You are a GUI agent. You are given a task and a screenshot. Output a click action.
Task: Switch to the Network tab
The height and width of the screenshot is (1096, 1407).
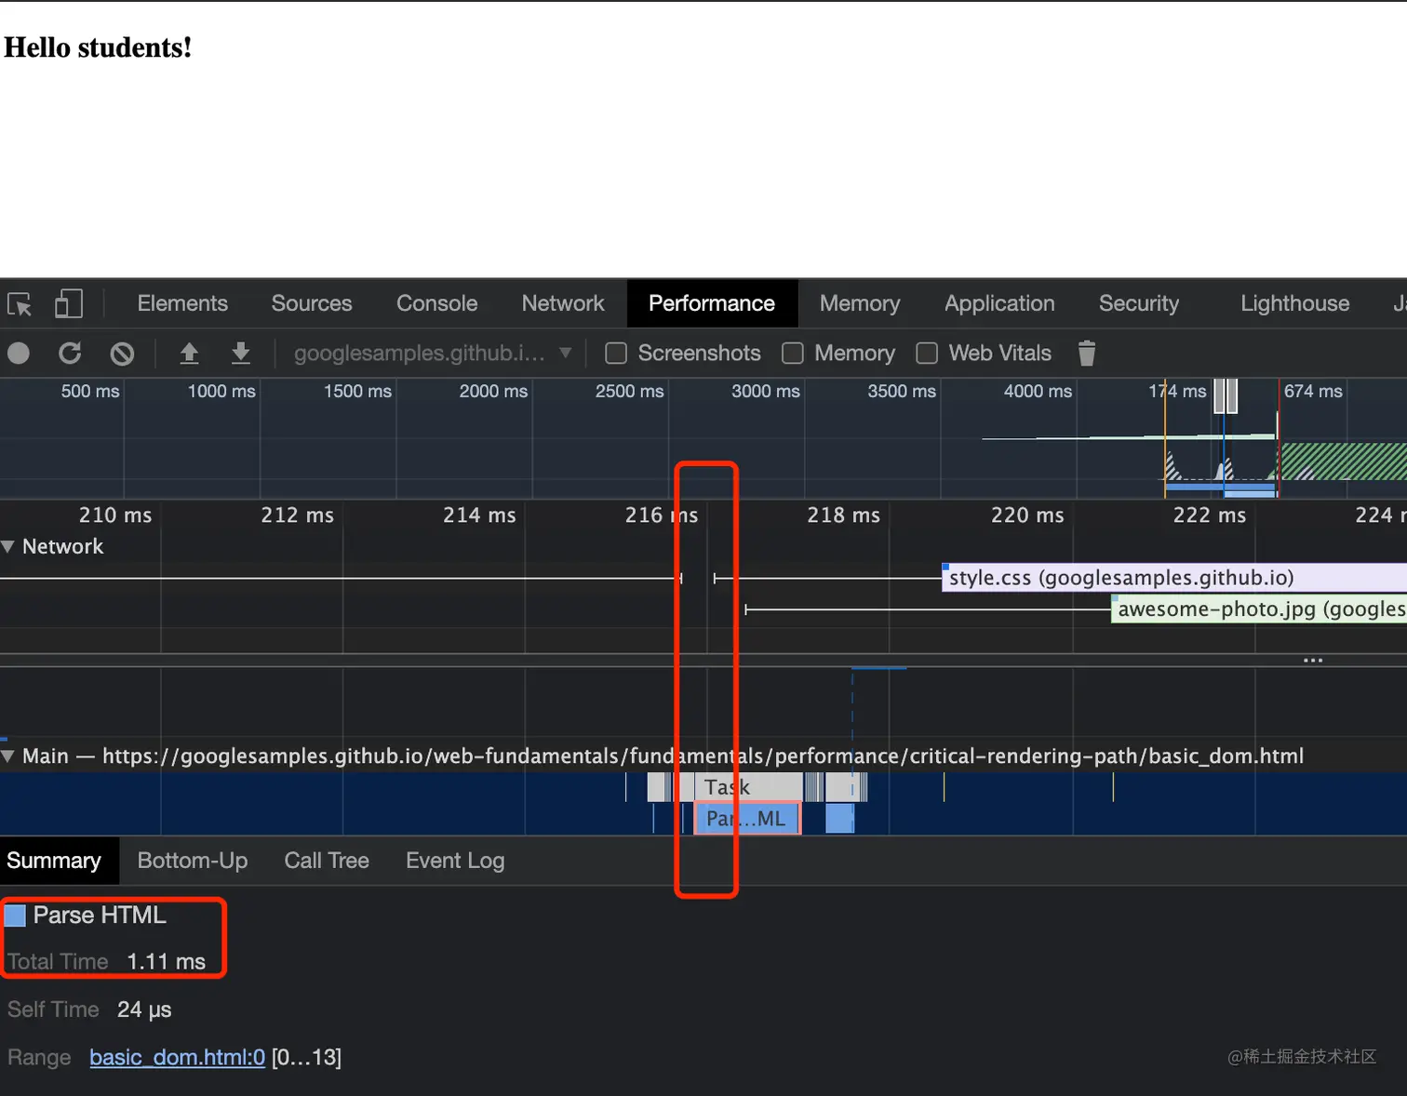click(x=563, y=304)
